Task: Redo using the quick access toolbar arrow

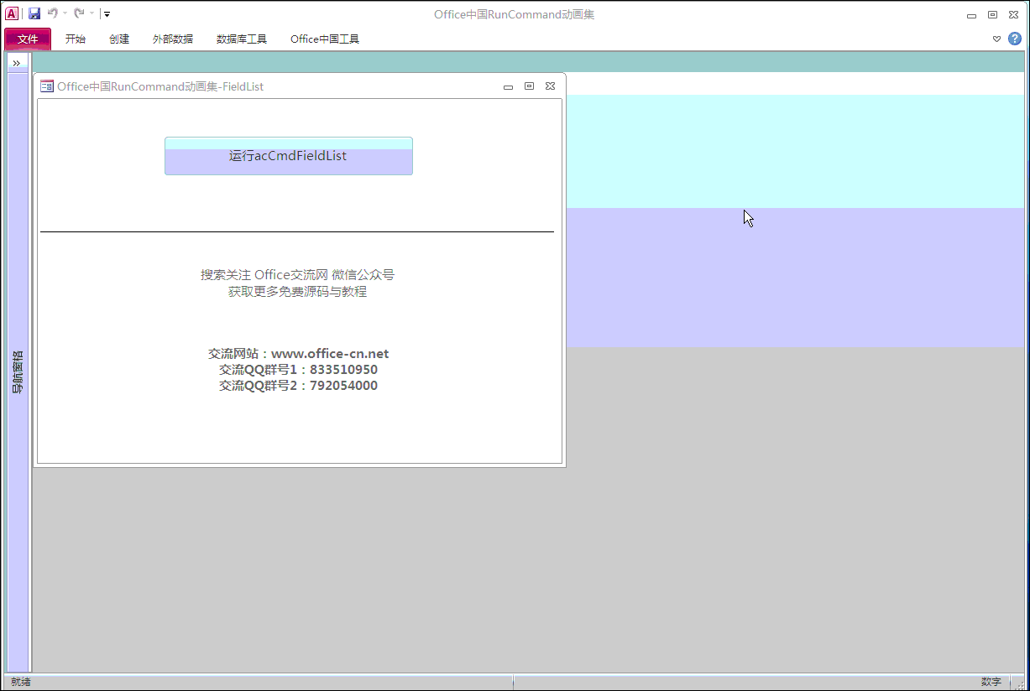Action: [x=78, y=13]
